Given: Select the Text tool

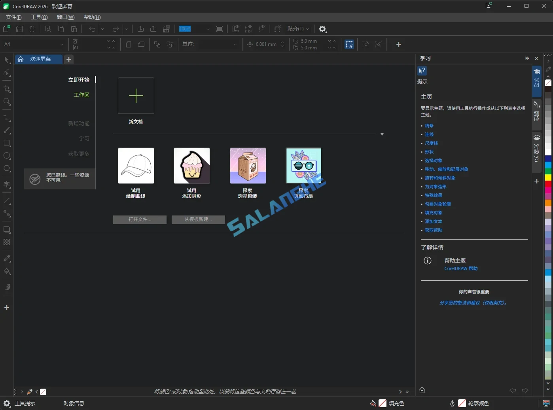Looking at the screenshot, I should (x=7, y=185).
